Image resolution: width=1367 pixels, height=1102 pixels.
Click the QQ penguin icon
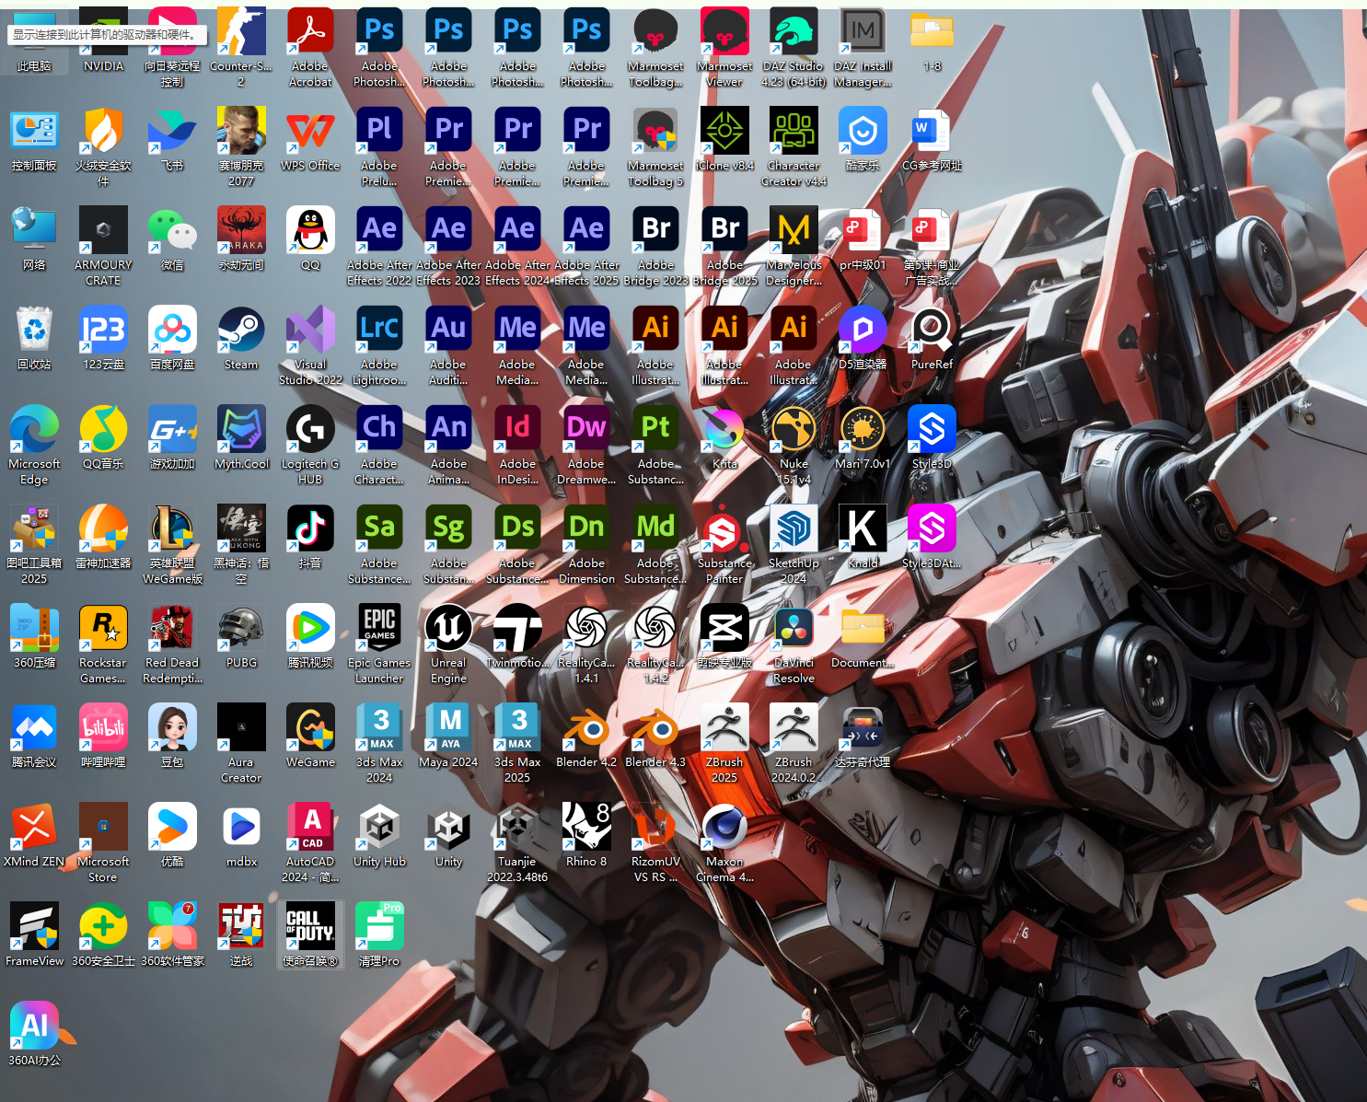[x=310, y=239]
